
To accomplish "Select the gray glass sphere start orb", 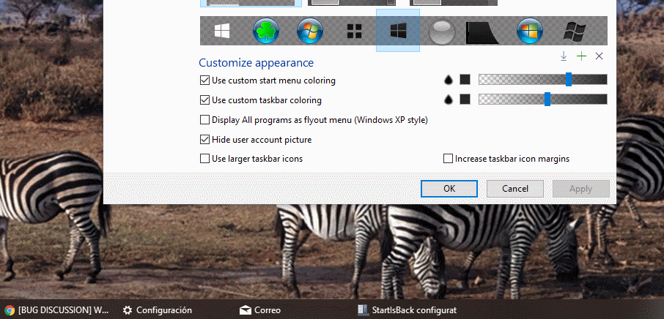I will [x=442, y=31].
